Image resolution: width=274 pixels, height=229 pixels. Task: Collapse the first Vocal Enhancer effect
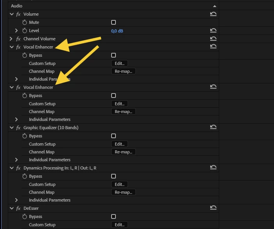12,47
